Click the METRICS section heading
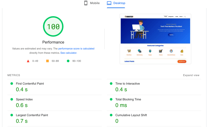The width and height of the screenshot is (211, 127). 14,75
